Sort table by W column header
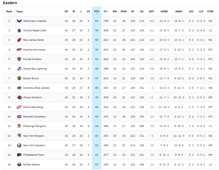The width and height of the screenshot is (219, 170). [74, 12]
